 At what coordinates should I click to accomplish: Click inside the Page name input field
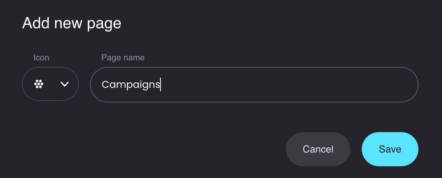tap(254, 85)
